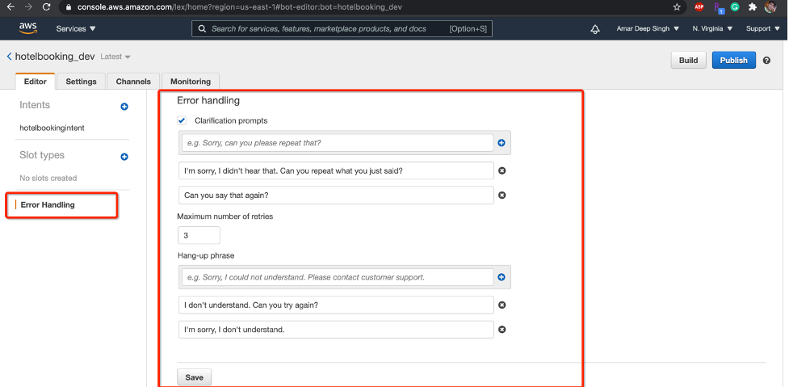
Task: Click the Save button
Action: coord(194,377)
